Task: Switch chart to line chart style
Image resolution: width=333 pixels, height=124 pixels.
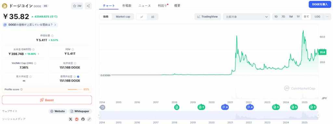Action: point(142,17)
